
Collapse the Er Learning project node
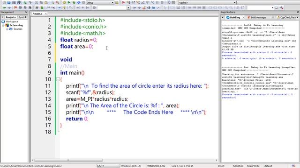(3, 25)
